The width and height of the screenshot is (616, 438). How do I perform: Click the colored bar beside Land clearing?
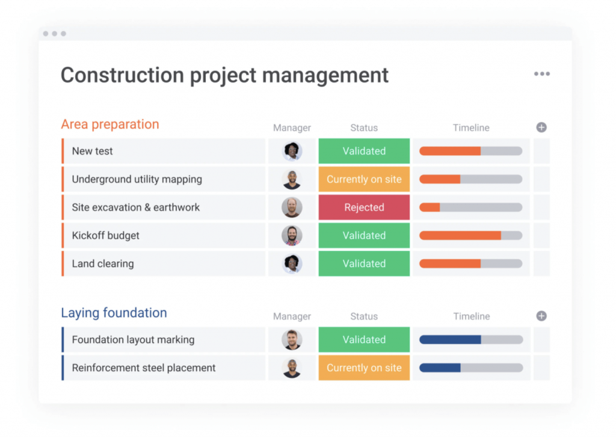63,264
